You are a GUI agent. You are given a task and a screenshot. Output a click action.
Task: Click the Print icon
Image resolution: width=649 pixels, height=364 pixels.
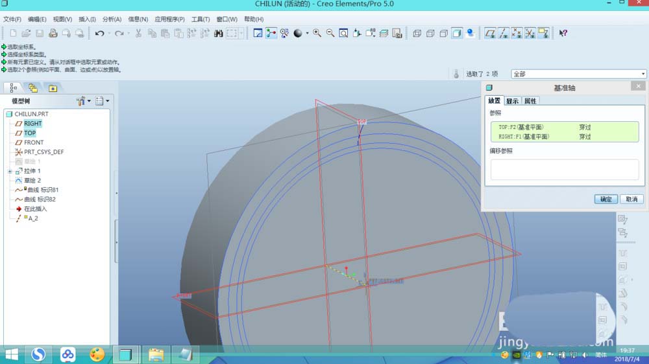click(x=53, y=33)
